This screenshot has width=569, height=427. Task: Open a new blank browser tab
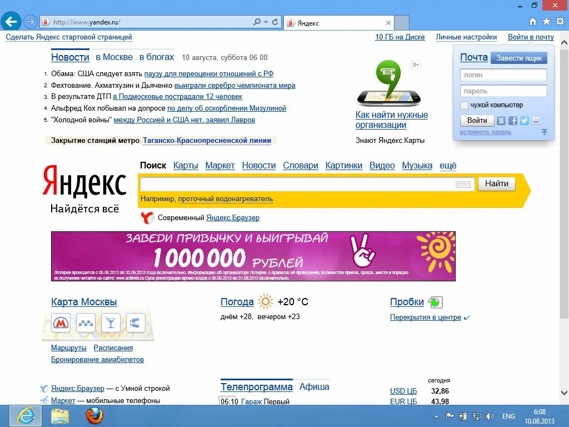pos(402,23)
